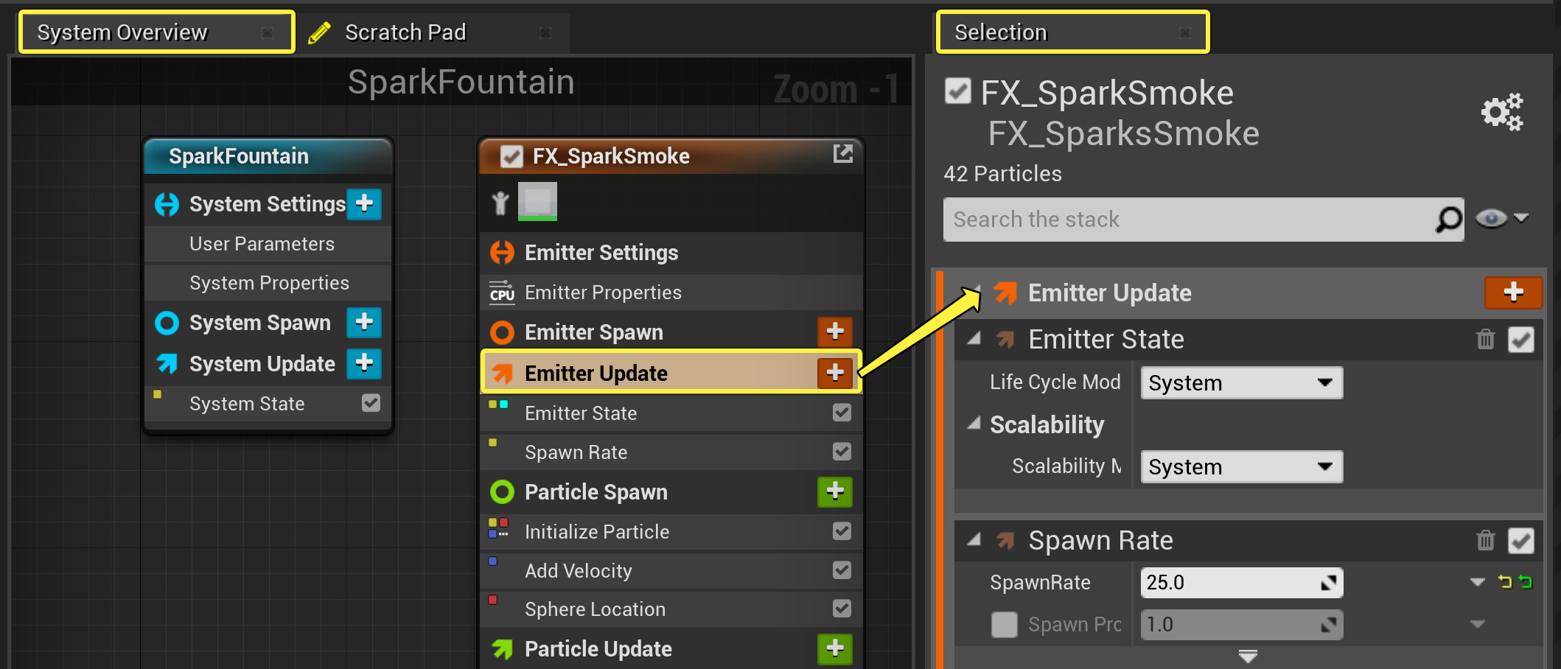Screen dimensions: 1561x669
Task: Select the System Overview tab
Action: tap(122, 32)
